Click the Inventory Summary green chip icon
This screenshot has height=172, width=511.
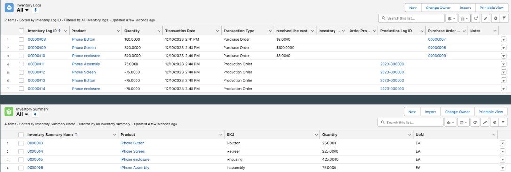tap(9, 112)
